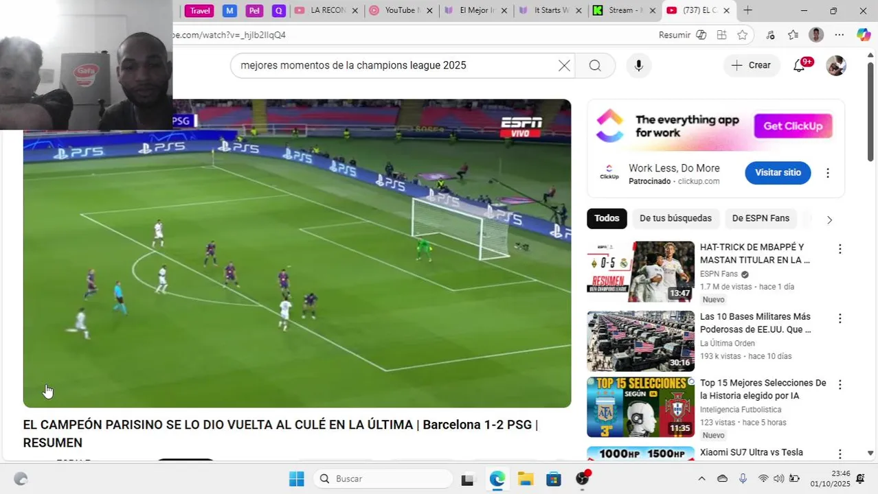The height and width of the screenshot is (494, 878).
Task: Open the HAT-TRICK DE MBAPPÉ title link
Action: click(755, 254)
